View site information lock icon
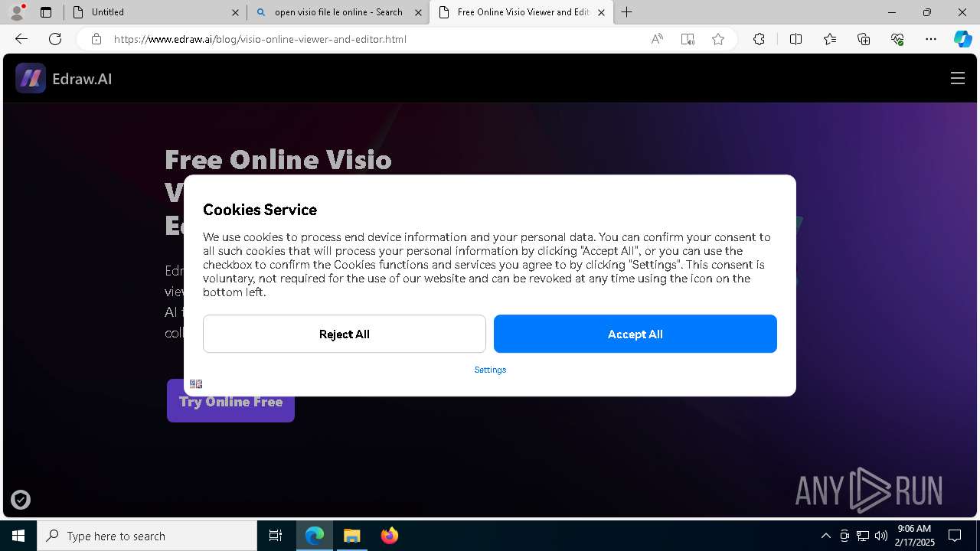This screenshot has height=551, width=980. [x=96, y=39]
